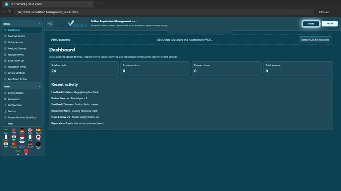341x191 pixels.
Task: Choose the Spanish flag language
Action: tap(38, 130)
